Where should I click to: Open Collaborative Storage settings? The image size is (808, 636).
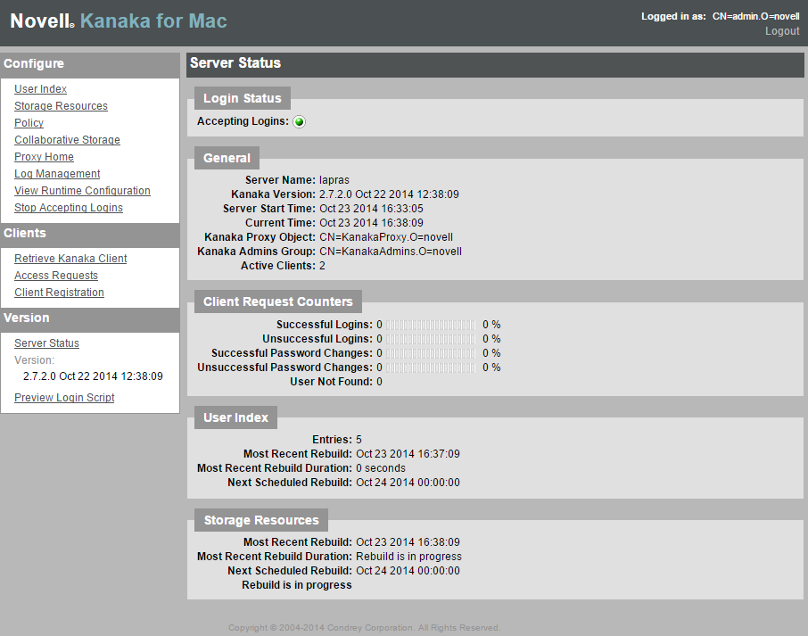point(67,140)
